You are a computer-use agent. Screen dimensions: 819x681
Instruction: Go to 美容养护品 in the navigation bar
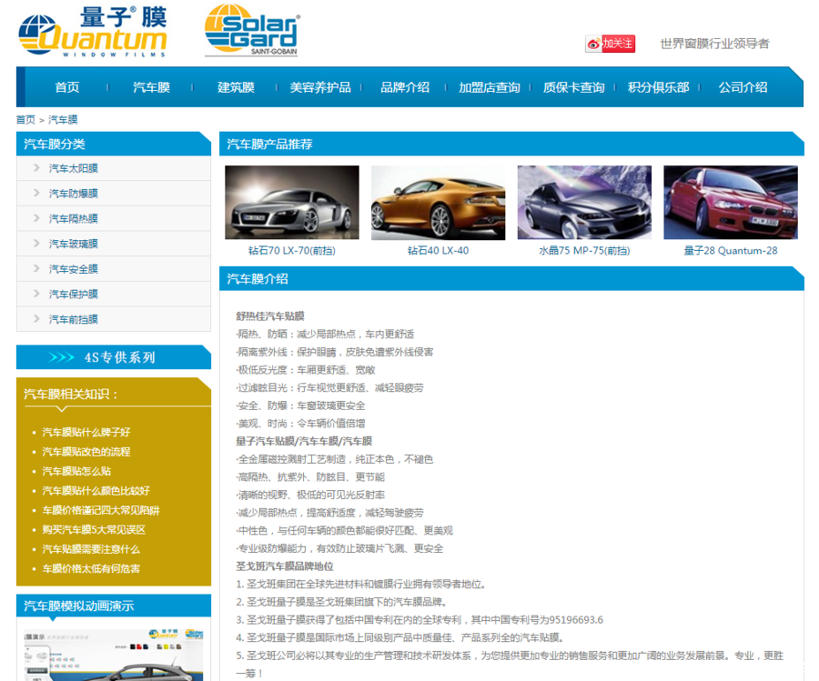coord(320,87)
